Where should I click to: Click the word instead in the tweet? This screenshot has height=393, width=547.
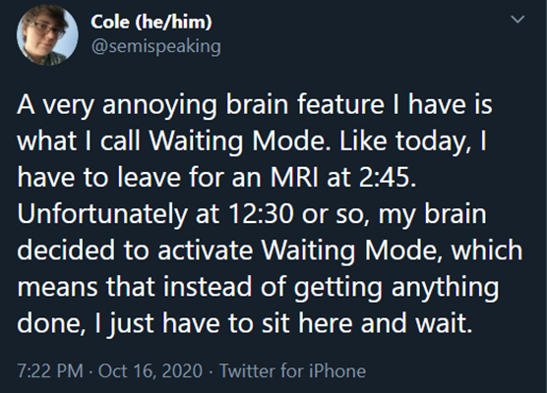[x=208, y=287]
